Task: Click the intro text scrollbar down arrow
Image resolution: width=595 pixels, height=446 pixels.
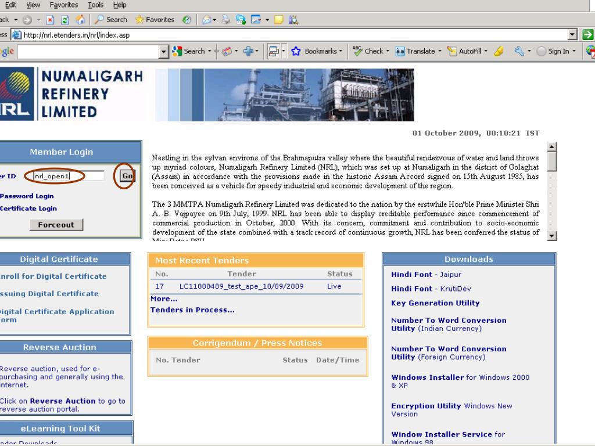Action: 552,236
